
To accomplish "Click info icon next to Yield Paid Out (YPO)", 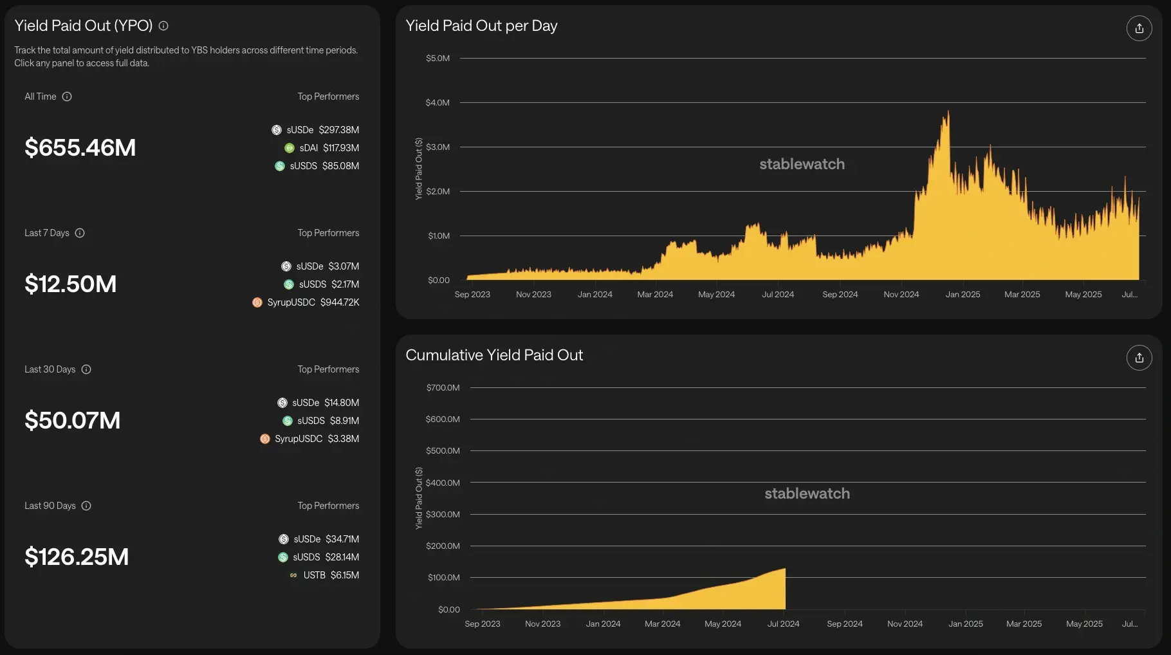I will 163,26.
